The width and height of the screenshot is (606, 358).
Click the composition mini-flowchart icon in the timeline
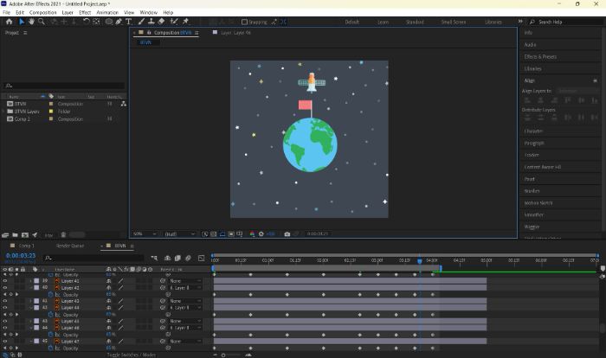(154, 258)
